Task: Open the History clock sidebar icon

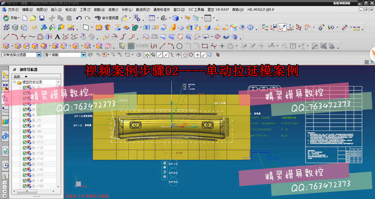Action: pos(5,165)
